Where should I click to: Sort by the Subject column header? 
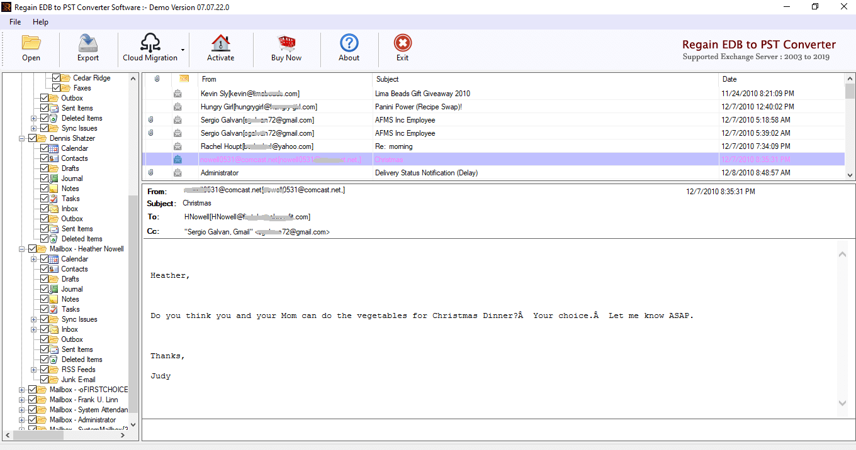coord(546,79)
